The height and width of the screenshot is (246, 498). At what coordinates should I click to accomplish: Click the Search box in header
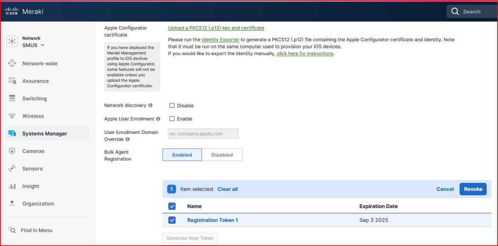[472, 12]
